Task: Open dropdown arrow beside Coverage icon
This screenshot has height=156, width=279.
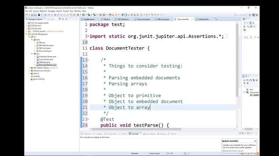Action: tap(92, 15)
